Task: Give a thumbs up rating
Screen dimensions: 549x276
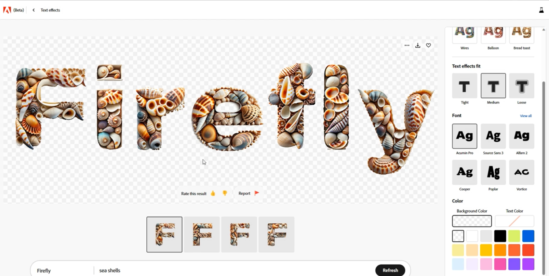Action: (213, 193)
